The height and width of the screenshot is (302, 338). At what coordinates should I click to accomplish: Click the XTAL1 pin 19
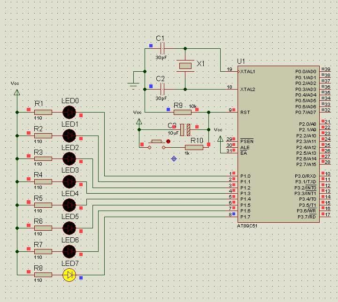pos(231,72)
